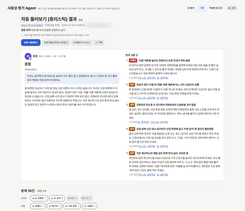Viewport: 245px width, 211px height.
Task: Click issue 5 title about 작은 체크박스
Action: (x=162, y=153)
